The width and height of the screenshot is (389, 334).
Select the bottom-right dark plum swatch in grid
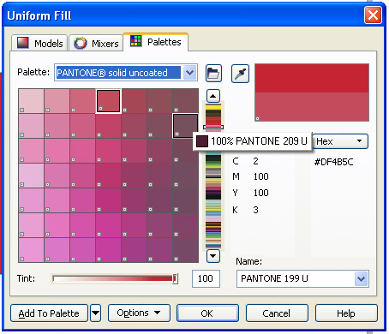tap(186, 250)
